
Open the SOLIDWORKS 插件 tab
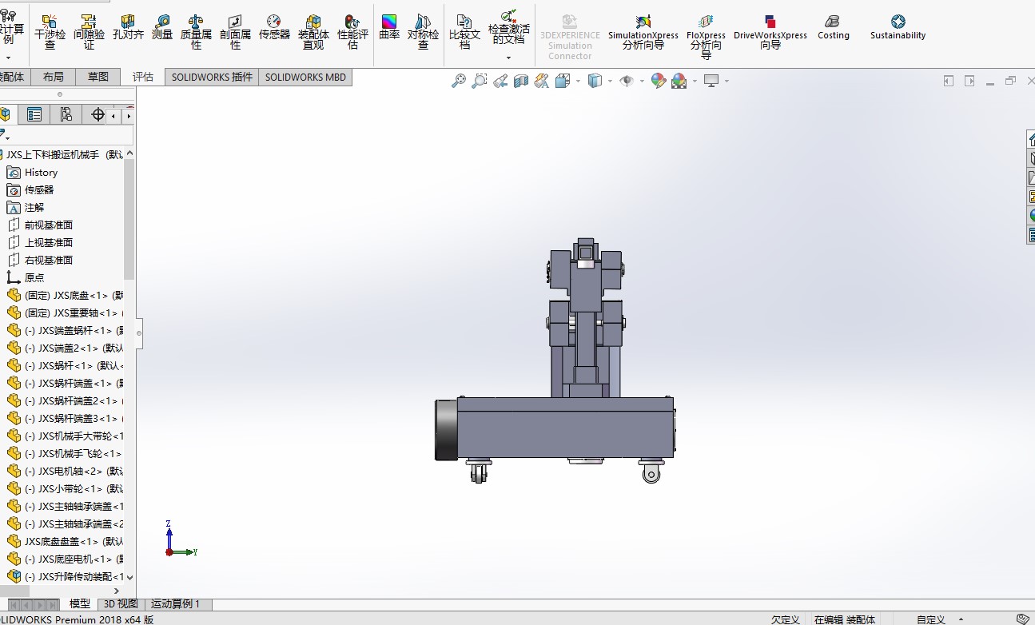[x=212, y=77]
